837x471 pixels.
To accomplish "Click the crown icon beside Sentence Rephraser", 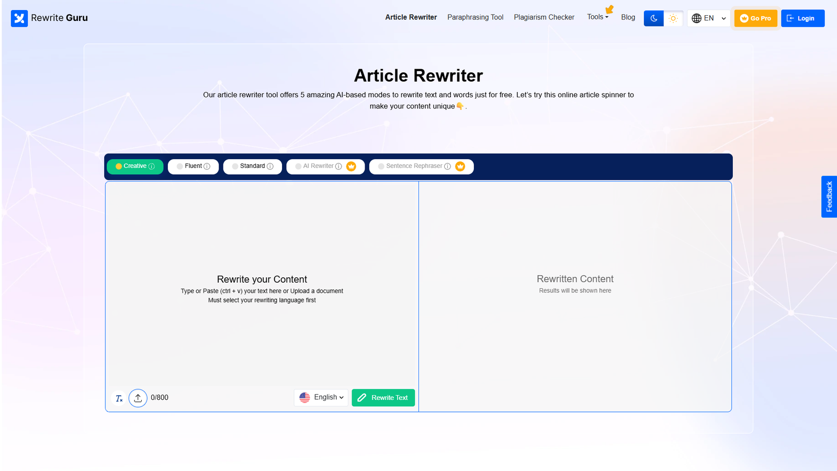I will 460,166.
